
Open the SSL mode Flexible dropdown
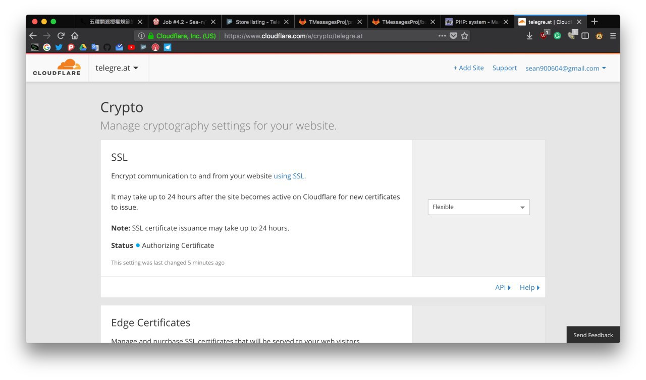(x=478, y=207)
